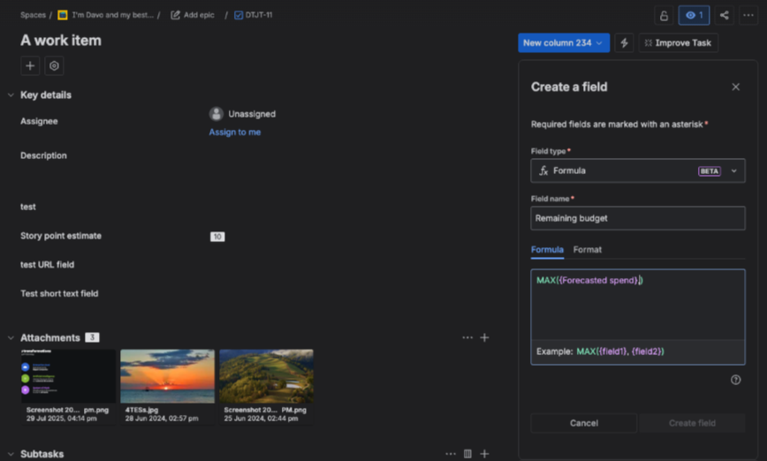Open the Screenshot pm.png dark thumbnail
The height and width of the screenshot is (461, 767).
(68, 376)
